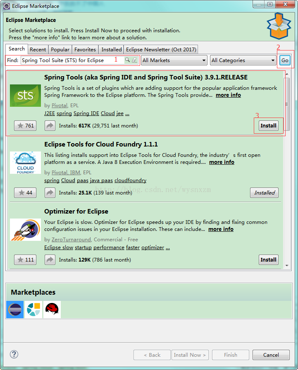The image size is (298, 370).
Task: Click the Finish button
Action: click(x=230, y=355)
